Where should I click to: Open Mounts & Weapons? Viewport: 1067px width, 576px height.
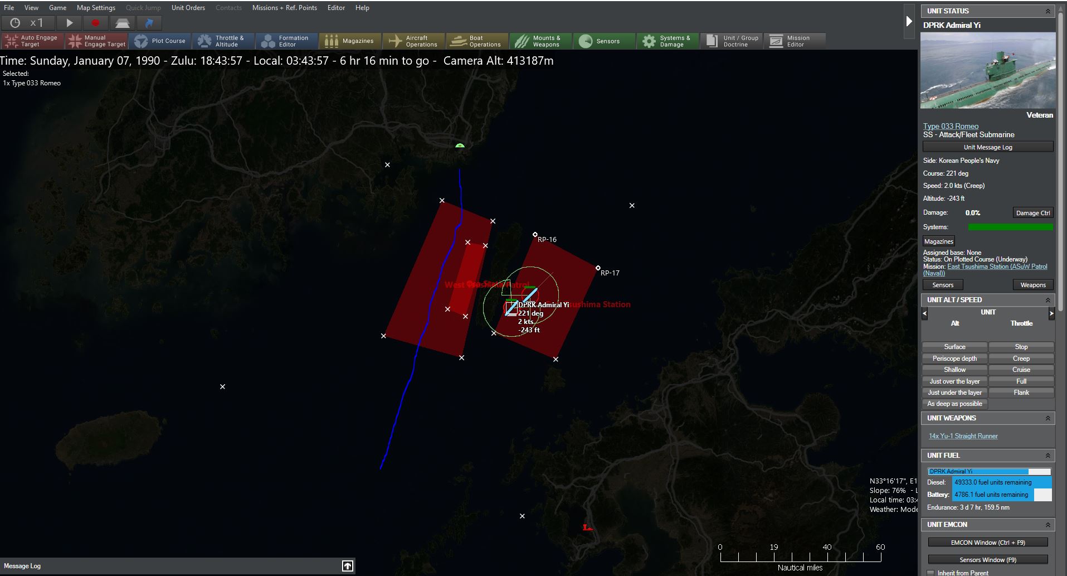point(541,41)
